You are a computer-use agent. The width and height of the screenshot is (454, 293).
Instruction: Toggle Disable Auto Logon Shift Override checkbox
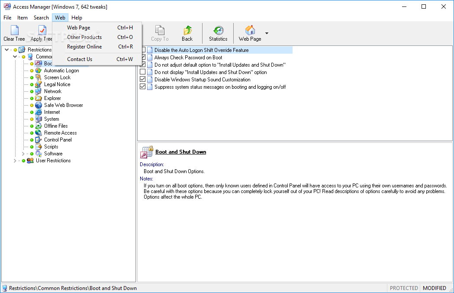143,50
